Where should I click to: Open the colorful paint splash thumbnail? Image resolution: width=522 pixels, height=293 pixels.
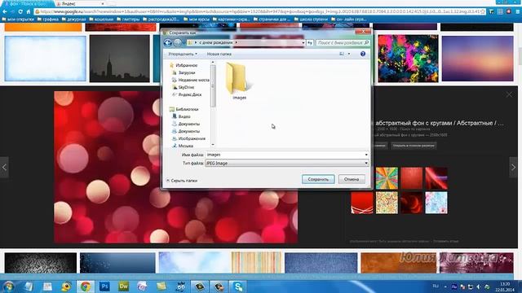pos(408,59)
